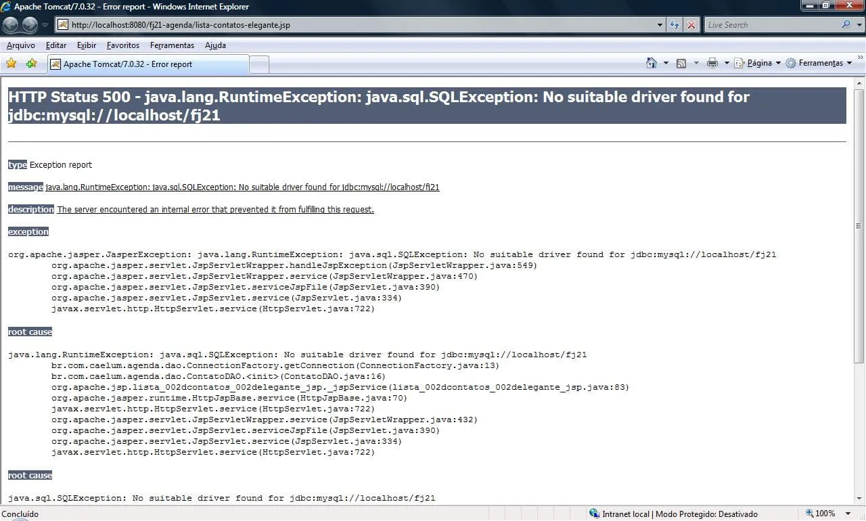Expand the Print options dropdown arrow
The image size is (866, 521).
click(x=727, y=63)
